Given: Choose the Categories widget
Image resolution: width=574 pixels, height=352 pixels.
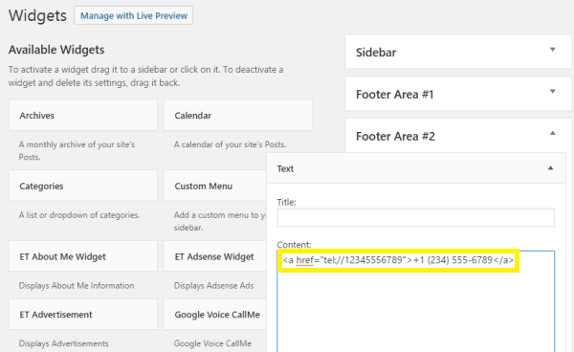Looking at the screenshot, I should (83, 186).
